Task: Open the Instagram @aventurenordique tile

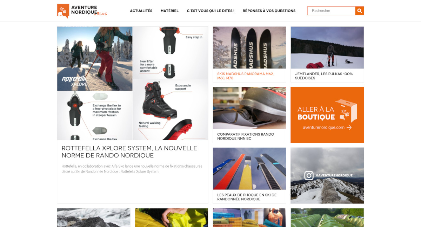Action: [x=327, y=175]
